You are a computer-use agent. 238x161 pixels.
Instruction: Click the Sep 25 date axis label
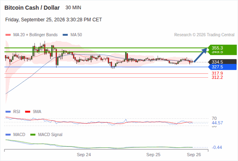click(153, 155)
